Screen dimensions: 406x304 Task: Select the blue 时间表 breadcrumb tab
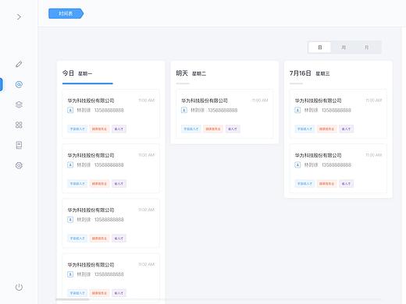click(66, 13)
